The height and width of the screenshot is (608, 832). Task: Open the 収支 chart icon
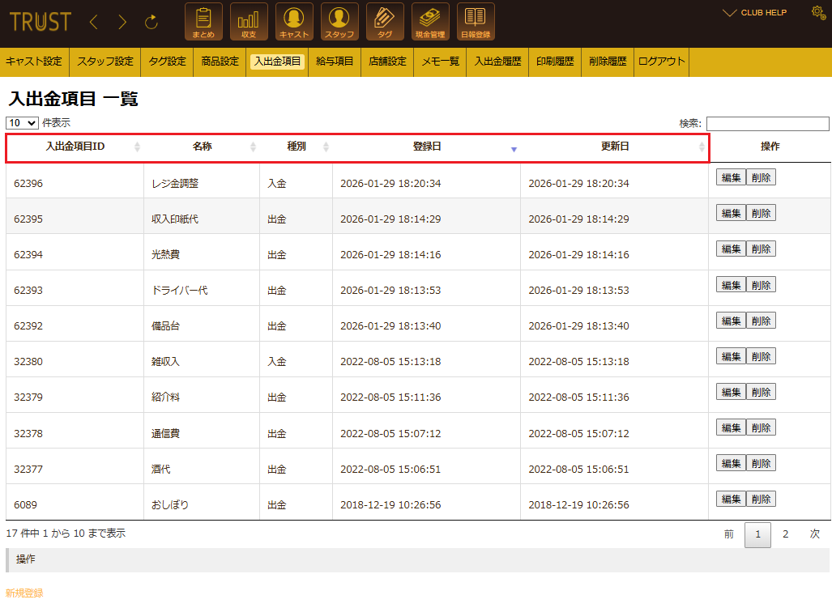(x=249, y=22)
